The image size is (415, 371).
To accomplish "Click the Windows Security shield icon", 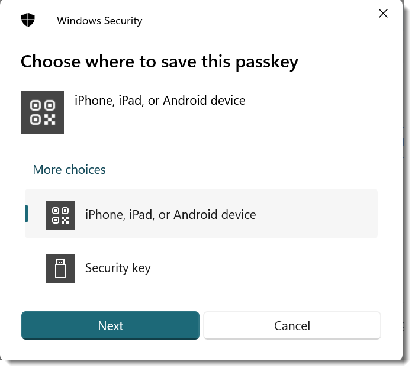I will pos(28,20).
